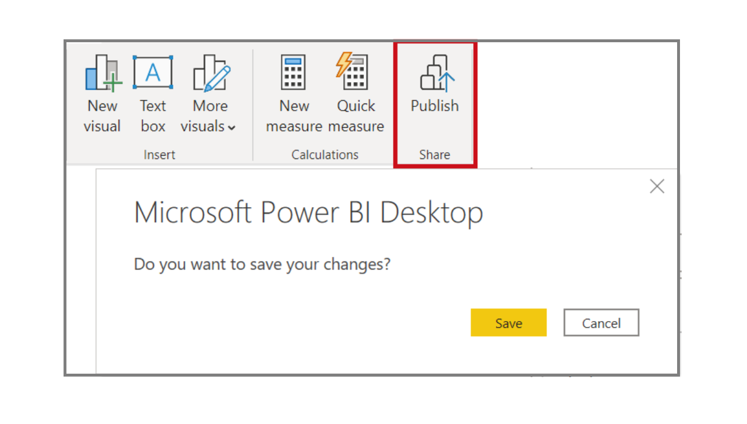Click the New visual chart icon
The image size is (747, 424).
coord(103,73)
